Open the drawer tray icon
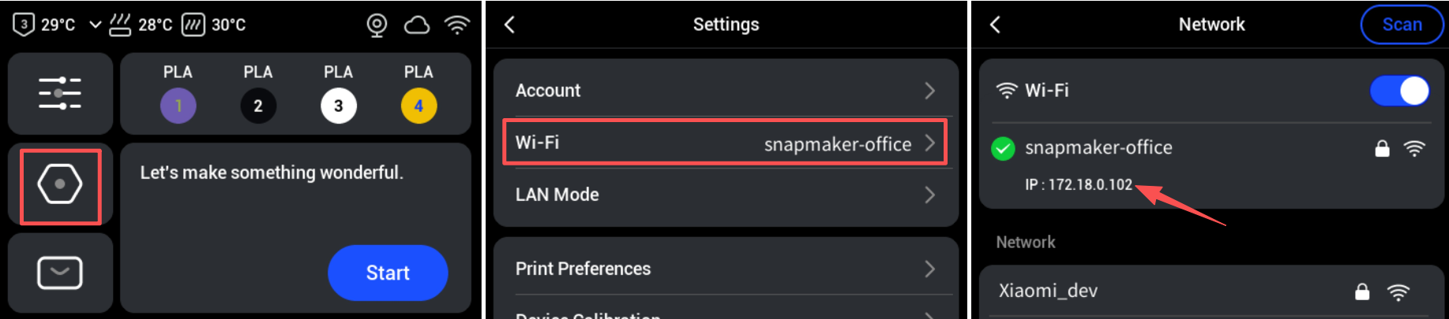This screenshot has height=319, width=1449. point(60,273)
